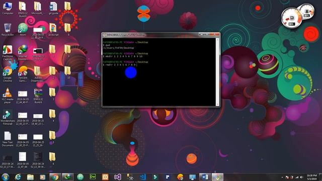Select the folder named 3 on desktop

[52, 95]
